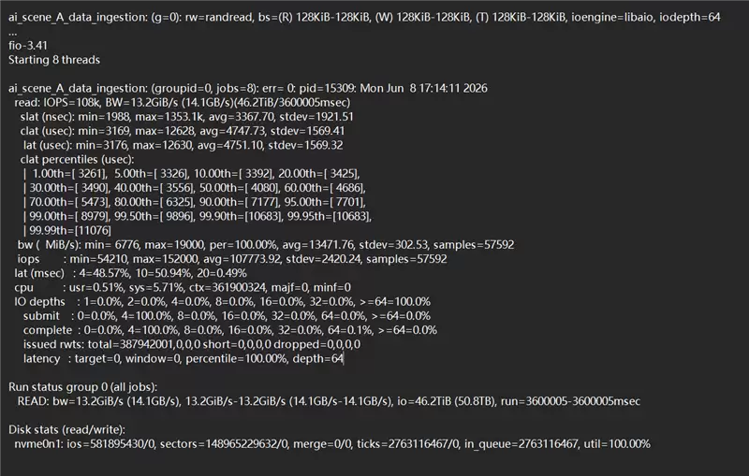Click the READ bw=13.2GiB/s summary line
The image size is (749, 476).
coord(329,401)
